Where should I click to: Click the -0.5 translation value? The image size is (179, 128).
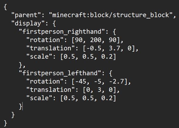coord(94,48)
